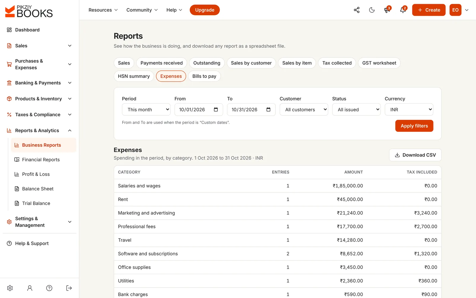
Task: Open Trial Balance in sidebar
Action: pyautogui.click(x=43, y=204)
